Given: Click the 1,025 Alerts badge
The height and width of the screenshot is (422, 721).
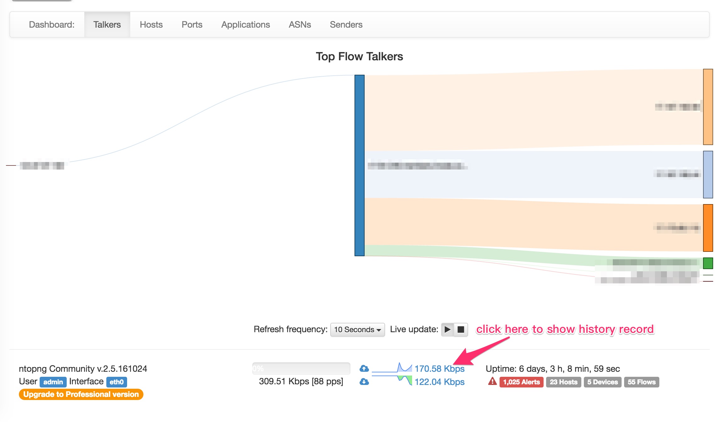Looking at the screenshot, I should click(521, 382).
